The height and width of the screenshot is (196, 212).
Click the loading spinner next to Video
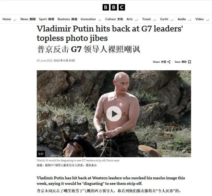(208, 20)
